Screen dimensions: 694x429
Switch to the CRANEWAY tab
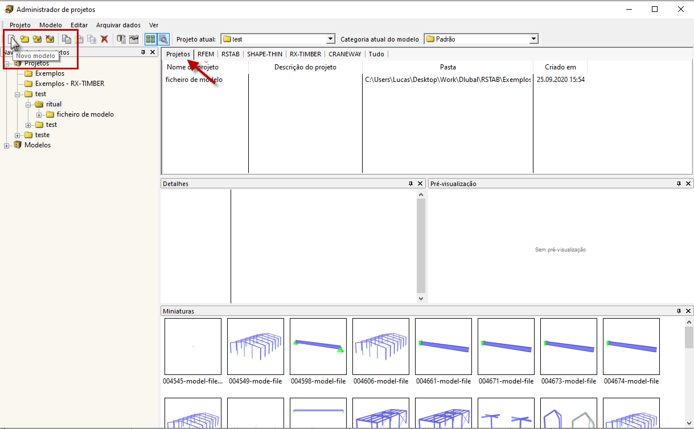coord(345,54)
